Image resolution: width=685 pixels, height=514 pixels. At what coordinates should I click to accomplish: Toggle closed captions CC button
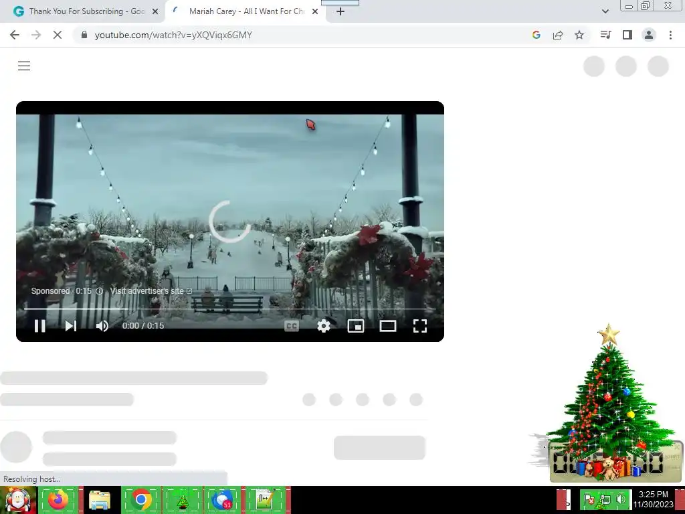coord(292,326)
